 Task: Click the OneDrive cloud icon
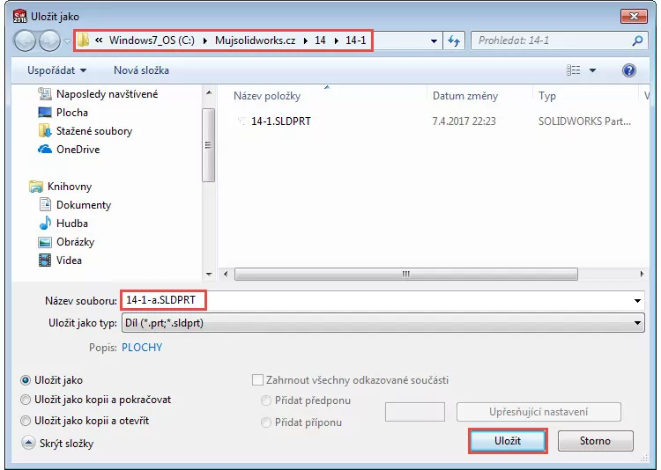[x=45, y=150]
